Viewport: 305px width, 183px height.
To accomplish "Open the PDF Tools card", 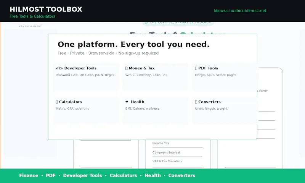I will (x=225, y=76).
